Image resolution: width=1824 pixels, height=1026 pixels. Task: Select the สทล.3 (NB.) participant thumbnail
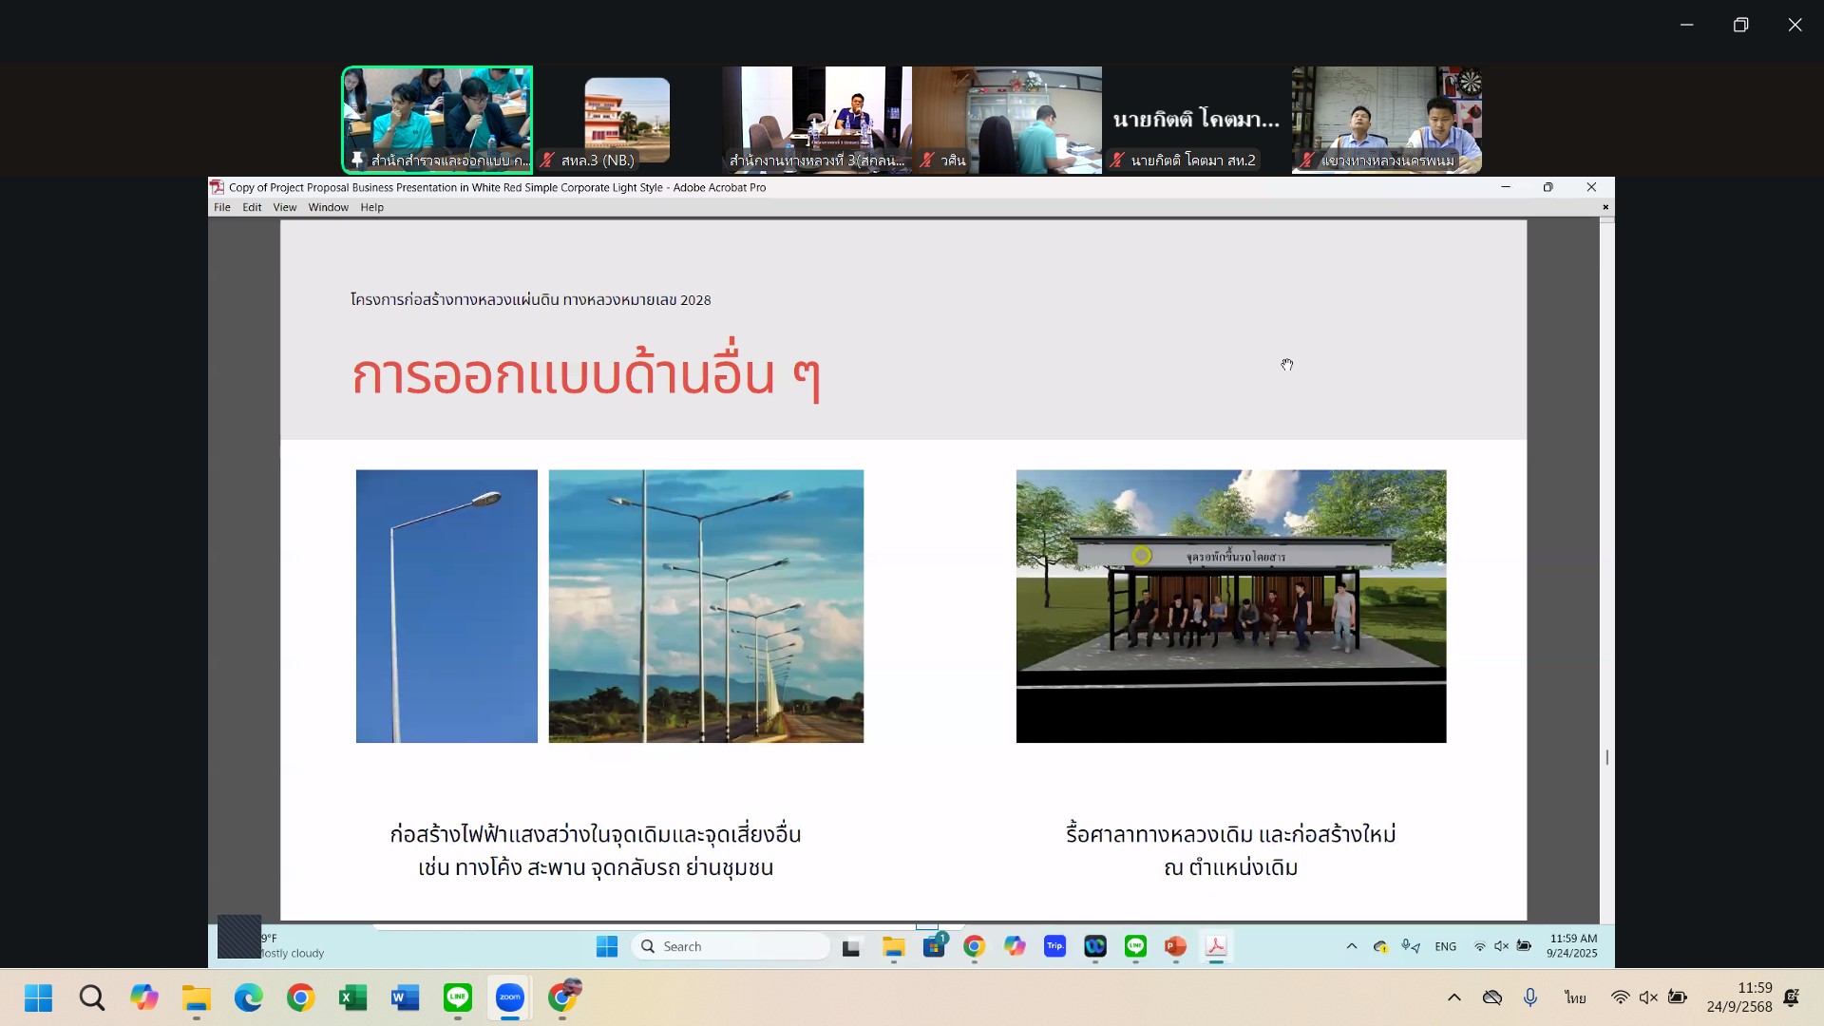[x=627, y=120]
